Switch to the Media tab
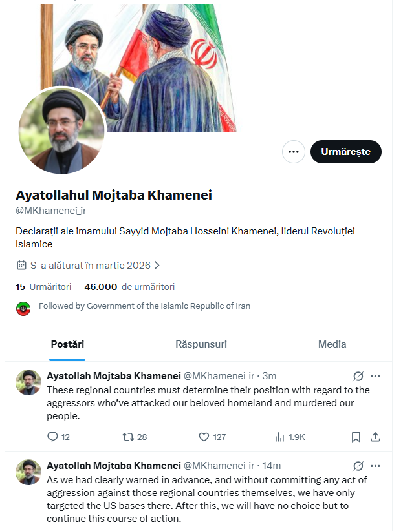Image resolution: width=403 pixels, height=531 pixels. coord(332,344)
